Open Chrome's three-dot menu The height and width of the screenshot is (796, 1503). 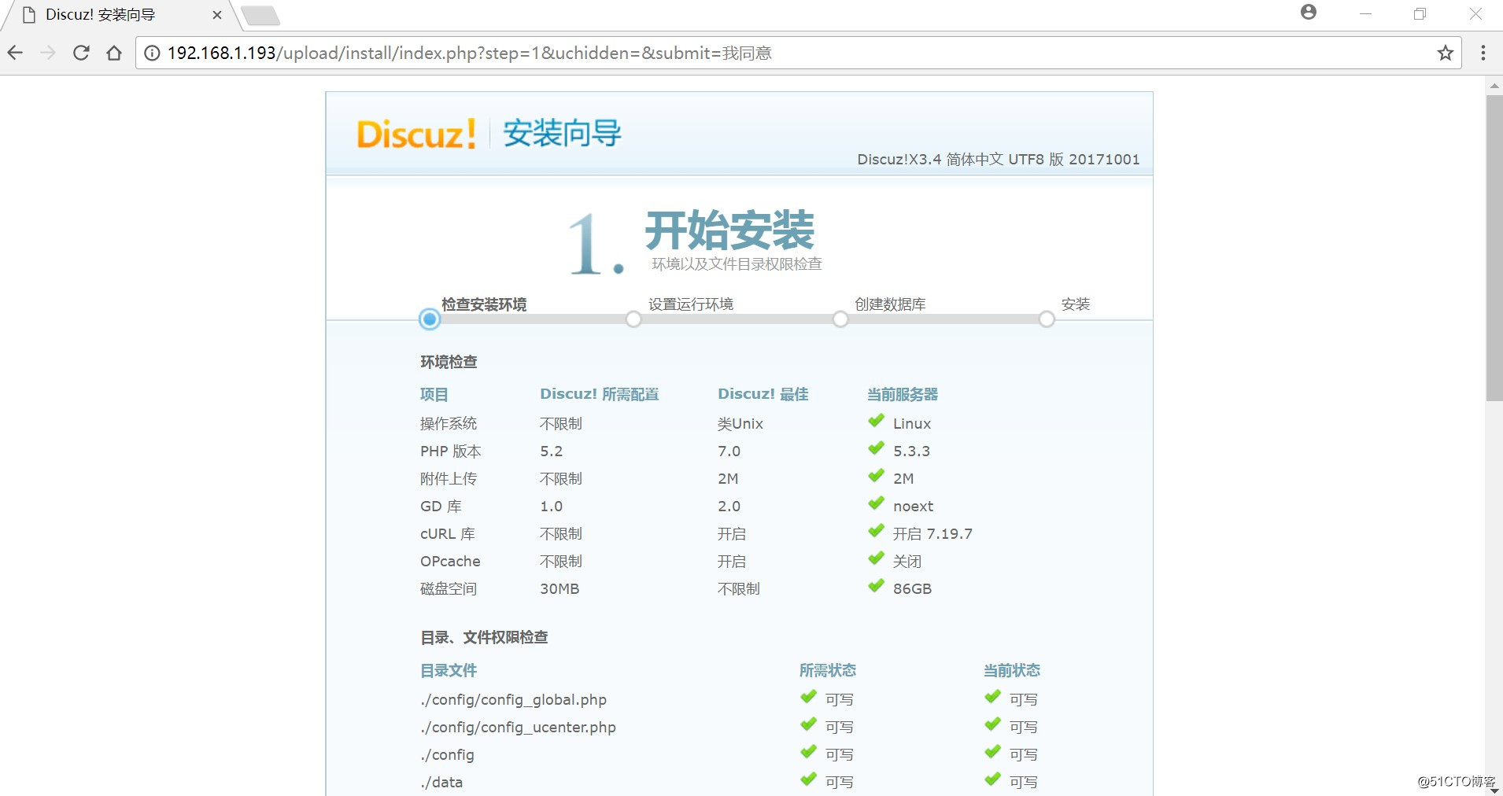(x=1483, y=53)
